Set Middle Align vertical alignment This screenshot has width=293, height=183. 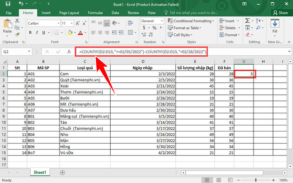(x=100, y=23)
